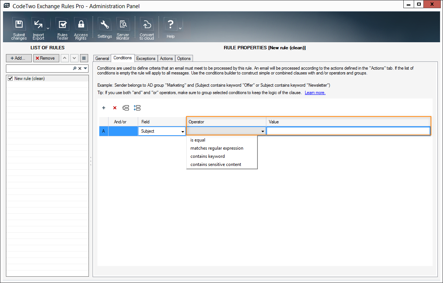
Task: Move the rule up in the list
Action: pos(65,58)
